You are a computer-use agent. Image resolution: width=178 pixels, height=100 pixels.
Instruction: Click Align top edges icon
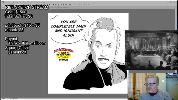click(x=37, y=5)
